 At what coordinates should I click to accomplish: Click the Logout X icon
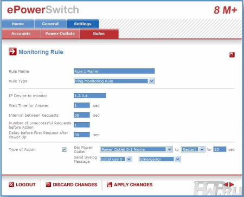click(x=11, y=185)
